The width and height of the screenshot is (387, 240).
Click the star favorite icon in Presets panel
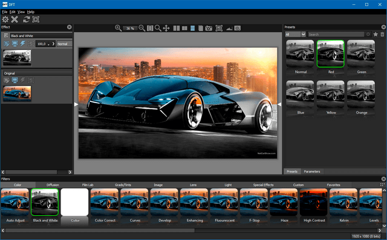point(376,34)
